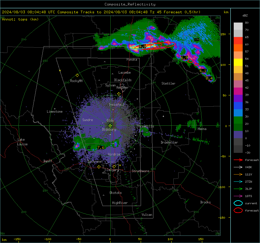The image size is (260, 243).
Task: Click the white plus marker east of ThreeHills
Action: (163, 116)
